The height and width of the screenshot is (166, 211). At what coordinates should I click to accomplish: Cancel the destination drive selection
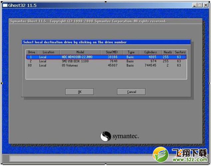point(131,92)
